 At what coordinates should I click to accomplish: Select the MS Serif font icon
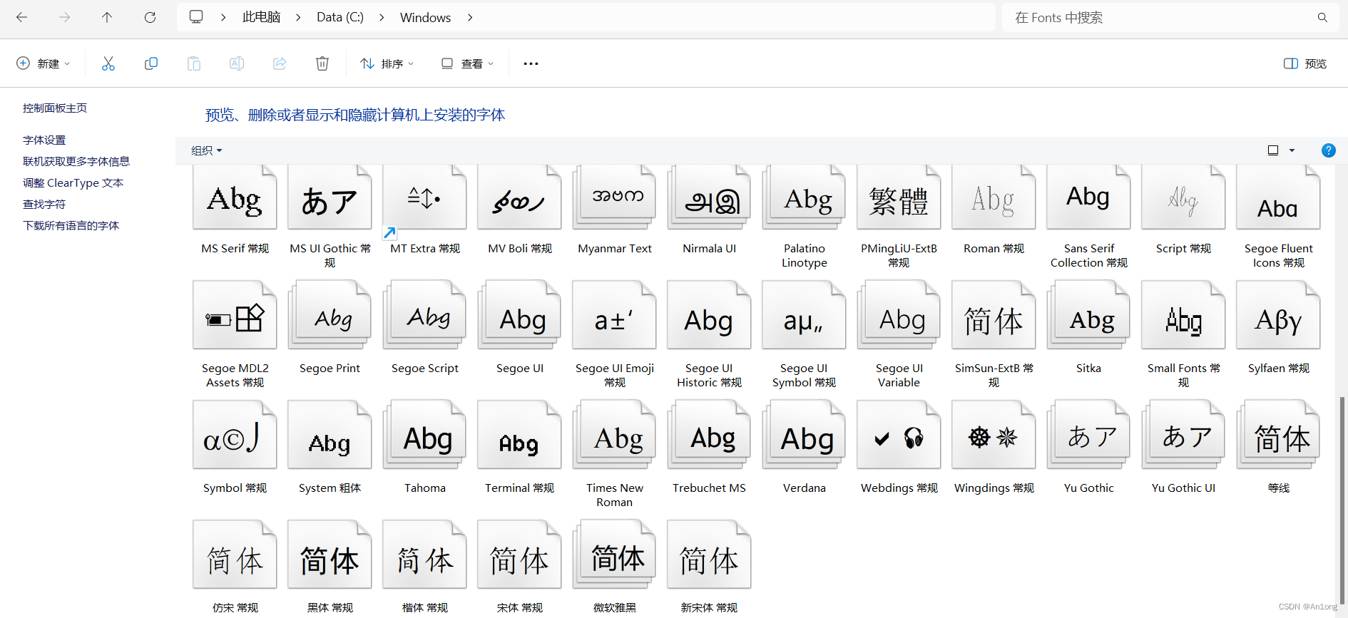[x=235, y=197]
